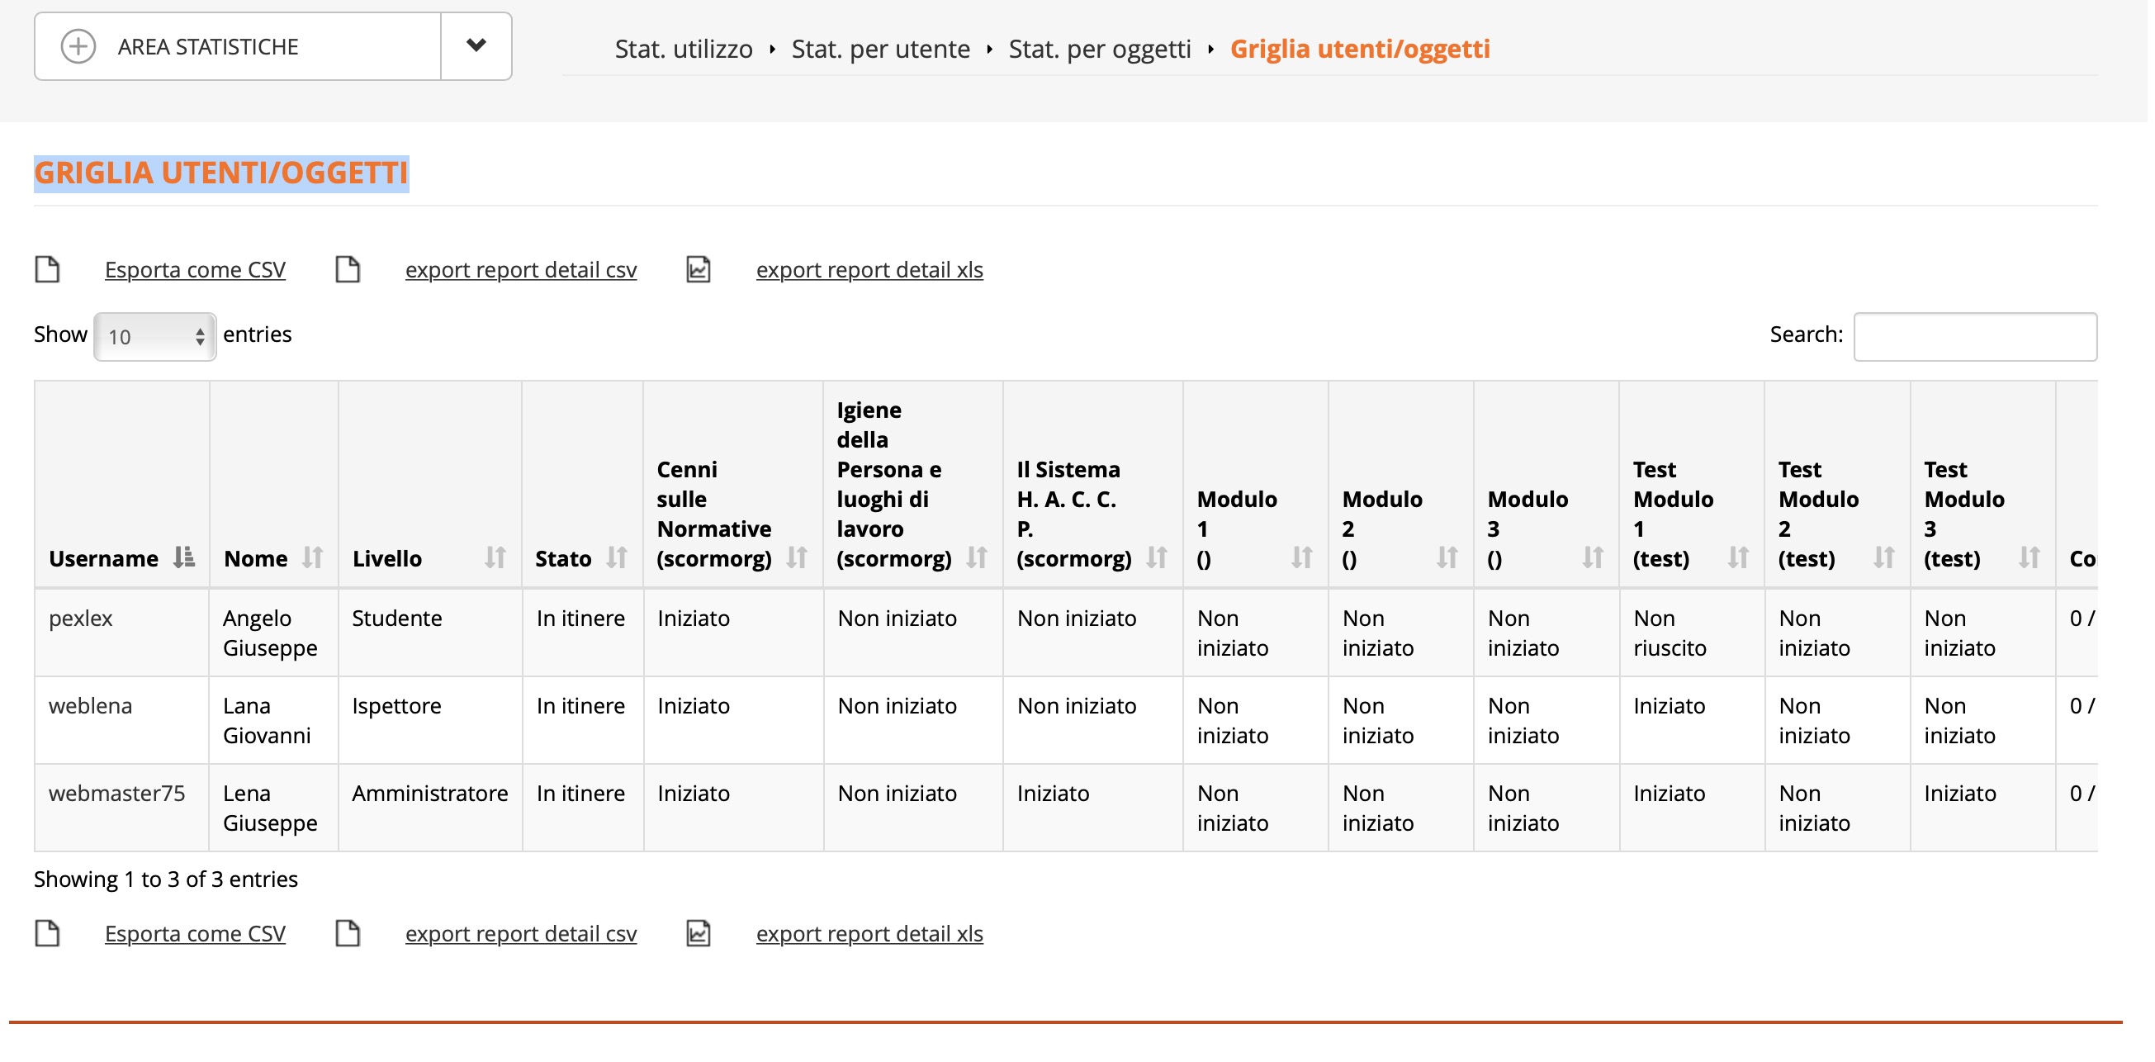This screenshot has height=1062, width=2155.
Task: Expand the Area Statistiche dropdown arrow
Action: [x=475, y=46]
